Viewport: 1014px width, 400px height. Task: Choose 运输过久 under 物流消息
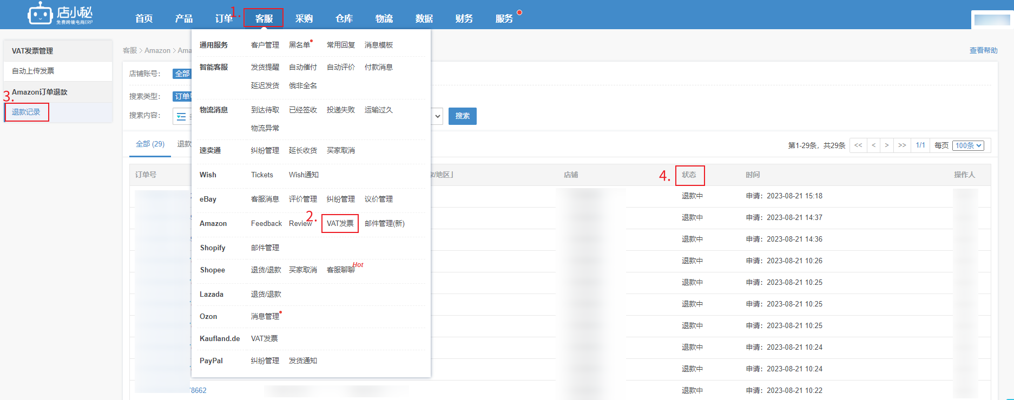click(379, 110)
